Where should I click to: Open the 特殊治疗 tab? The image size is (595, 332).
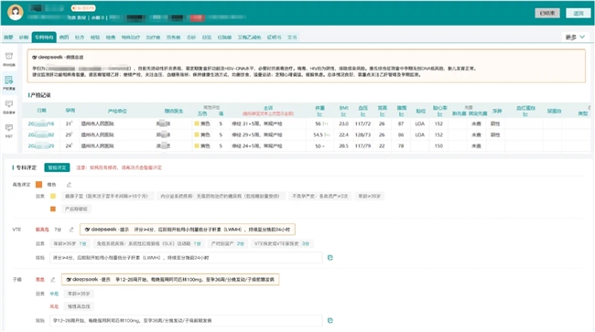[x=131, y=37]
